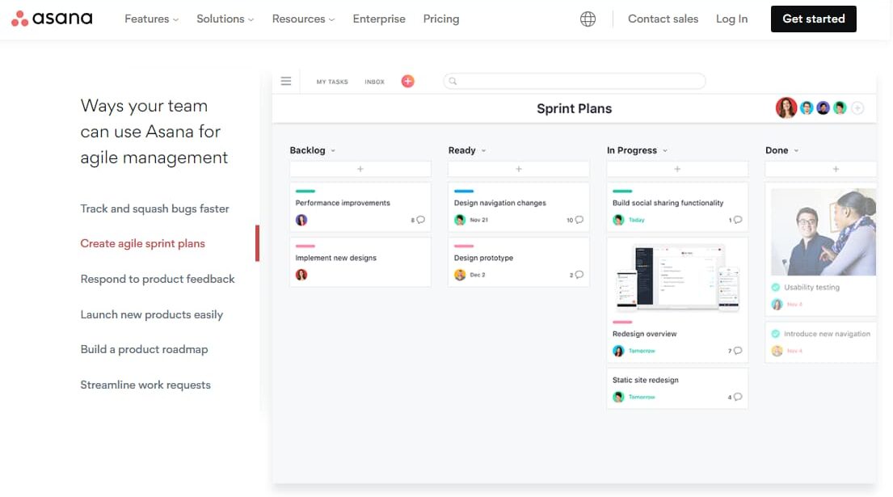Open the Ready column dropdown
The width and height of the screenshot is (893, 497).
pyautogui.click(x=483, y=151)
